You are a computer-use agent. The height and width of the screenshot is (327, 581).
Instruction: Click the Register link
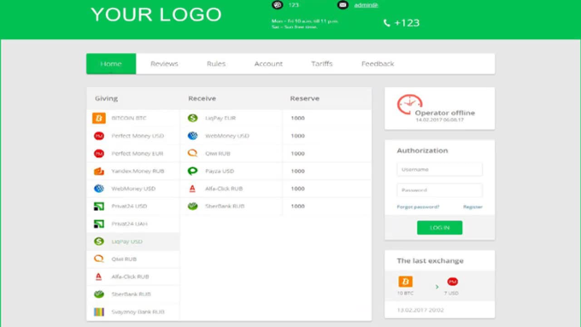point(472,207)
